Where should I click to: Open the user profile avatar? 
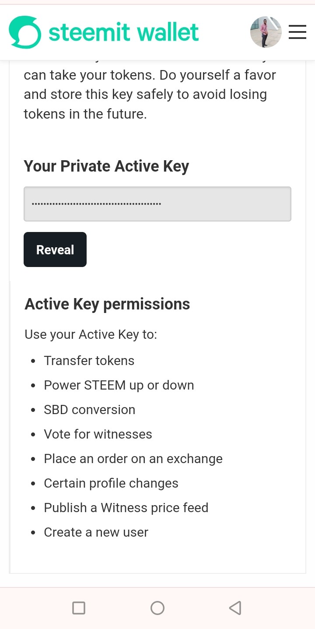(266, 32)
